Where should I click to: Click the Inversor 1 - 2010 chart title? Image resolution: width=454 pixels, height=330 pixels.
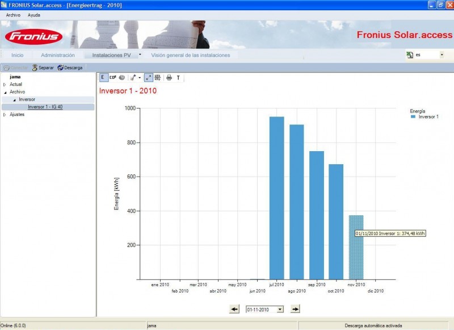point(128,91)
